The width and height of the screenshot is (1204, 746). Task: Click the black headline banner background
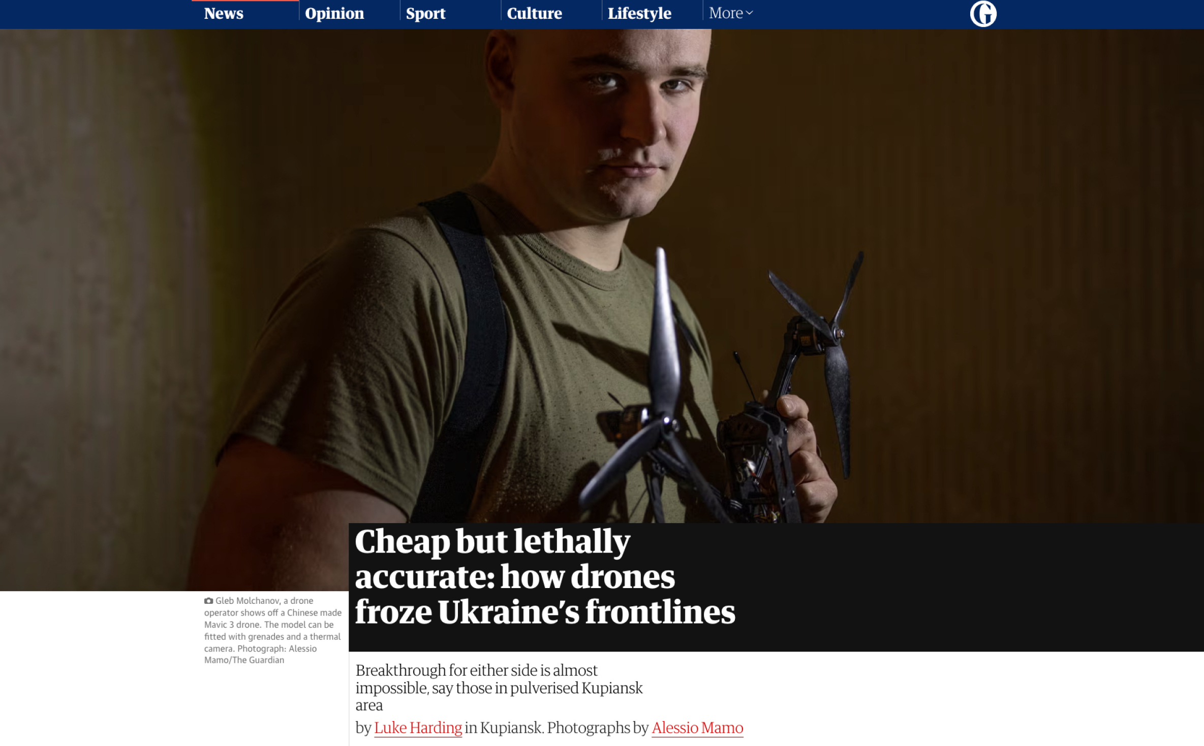click(x=966, y=587)
